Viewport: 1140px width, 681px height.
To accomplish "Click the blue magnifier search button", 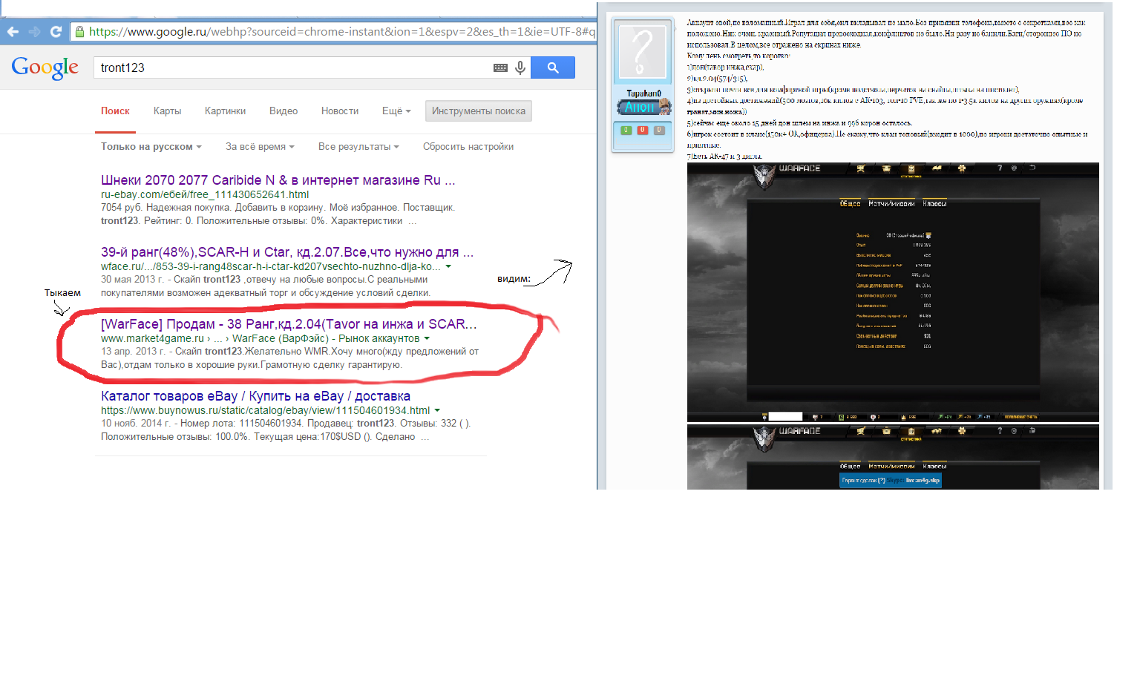I will click(x=553, y=68).
